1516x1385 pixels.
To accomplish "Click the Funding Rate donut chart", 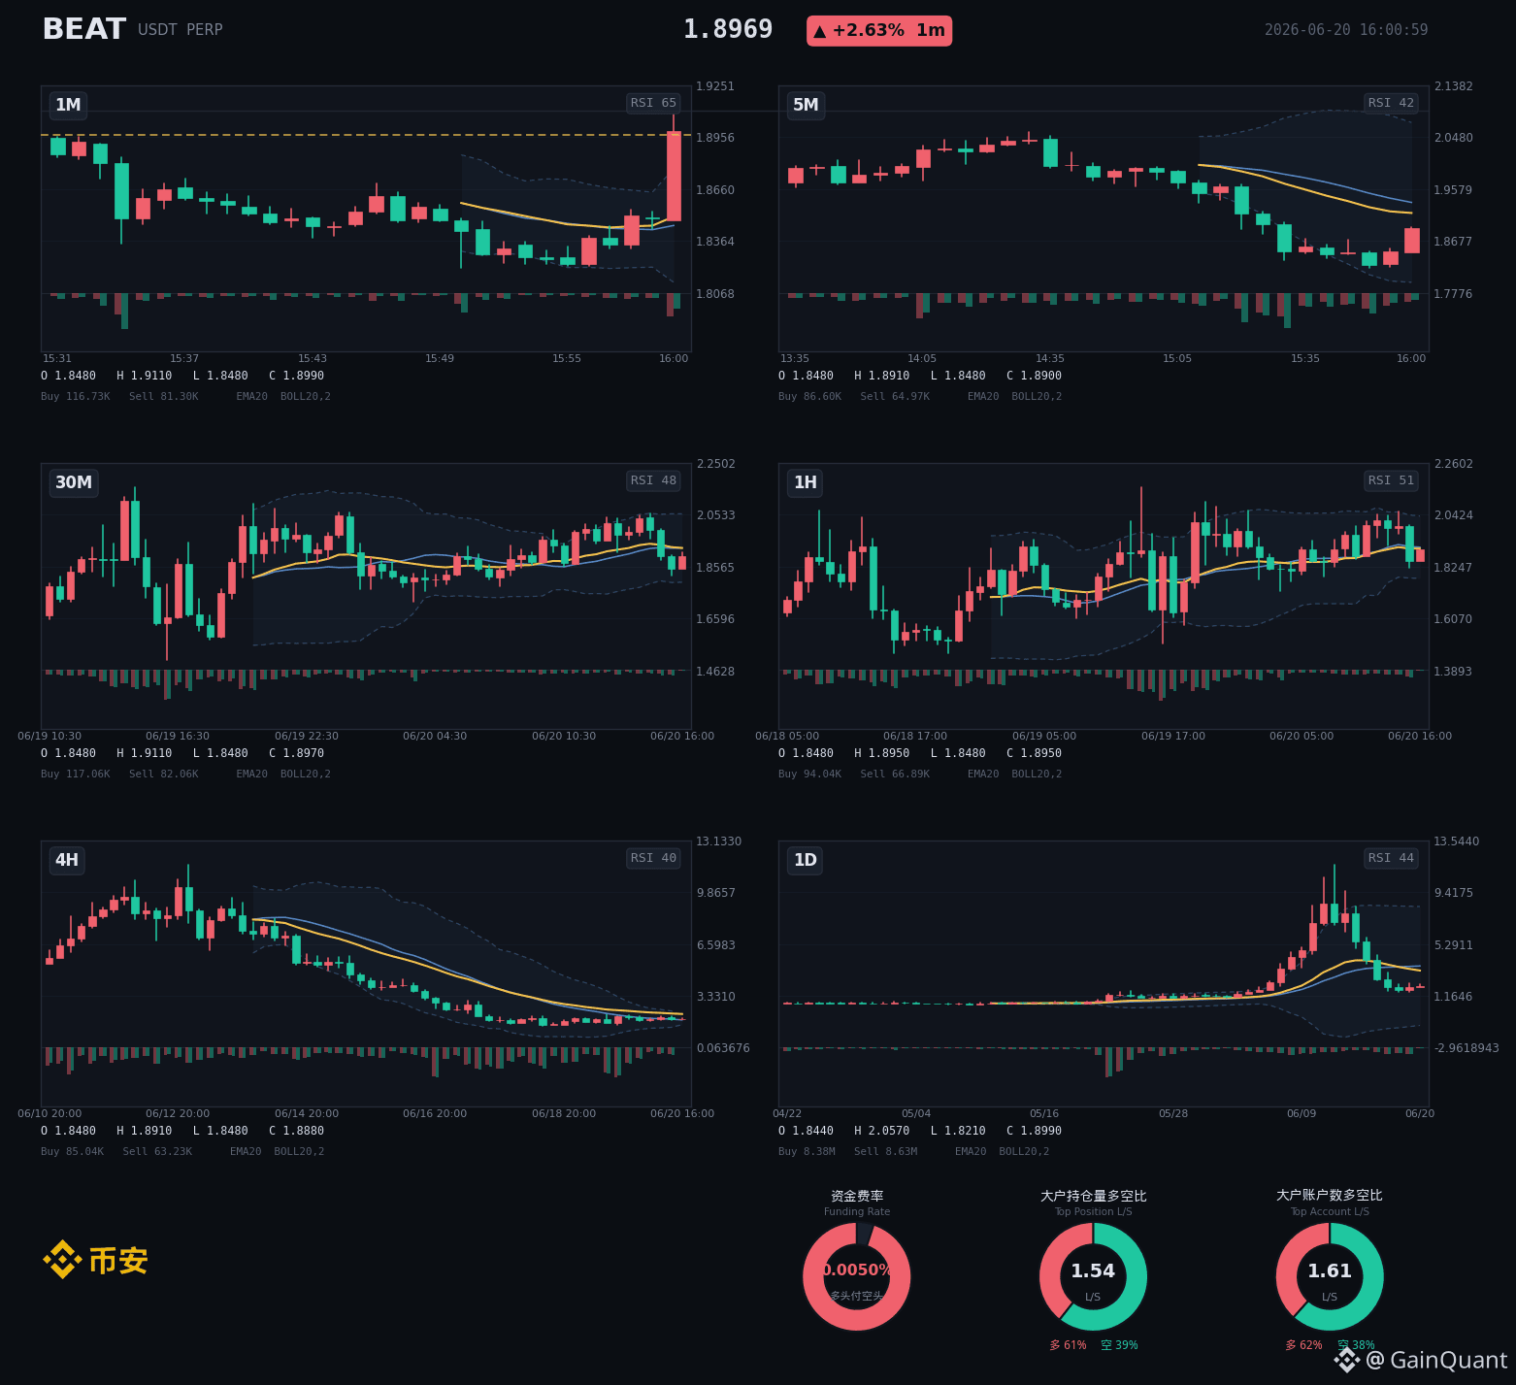I will point(857,1276).
